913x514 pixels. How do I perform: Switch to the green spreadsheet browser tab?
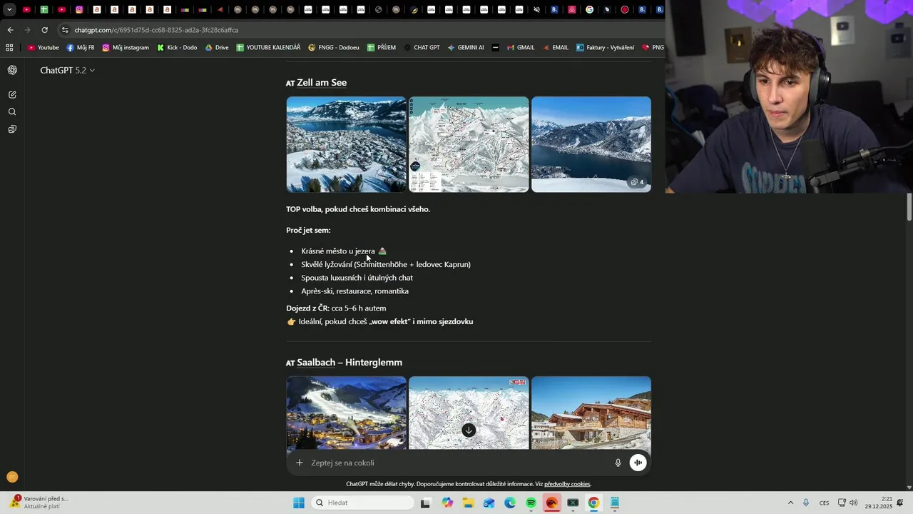44,9
